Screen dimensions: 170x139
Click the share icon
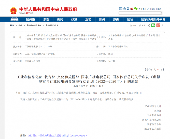pyautogui.click(x=149, y=25)
